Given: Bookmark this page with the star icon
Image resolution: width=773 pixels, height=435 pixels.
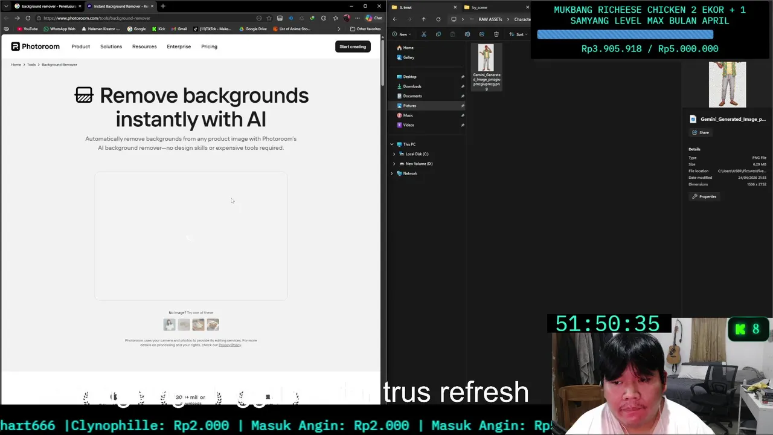Looking at the screenshot, I should point(269,18).
